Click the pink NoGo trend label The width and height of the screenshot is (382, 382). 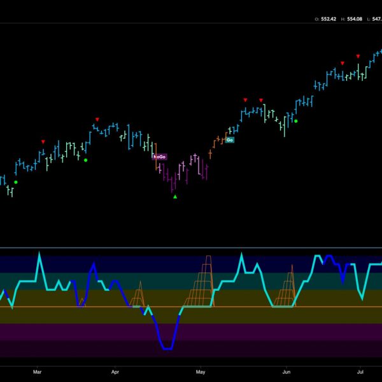[160, 157]
